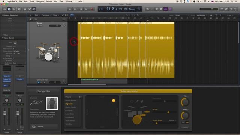Viewport: 240px width, 135px height.
Task: Toggle Cycle mode button
Action: tap(147, 9)
